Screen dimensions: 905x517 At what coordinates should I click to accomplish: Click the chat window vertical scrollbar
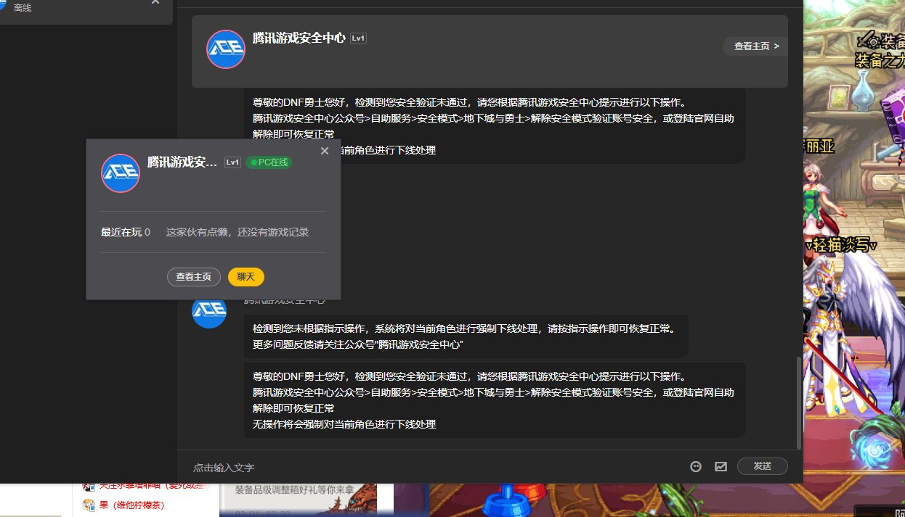coord(799,402)
